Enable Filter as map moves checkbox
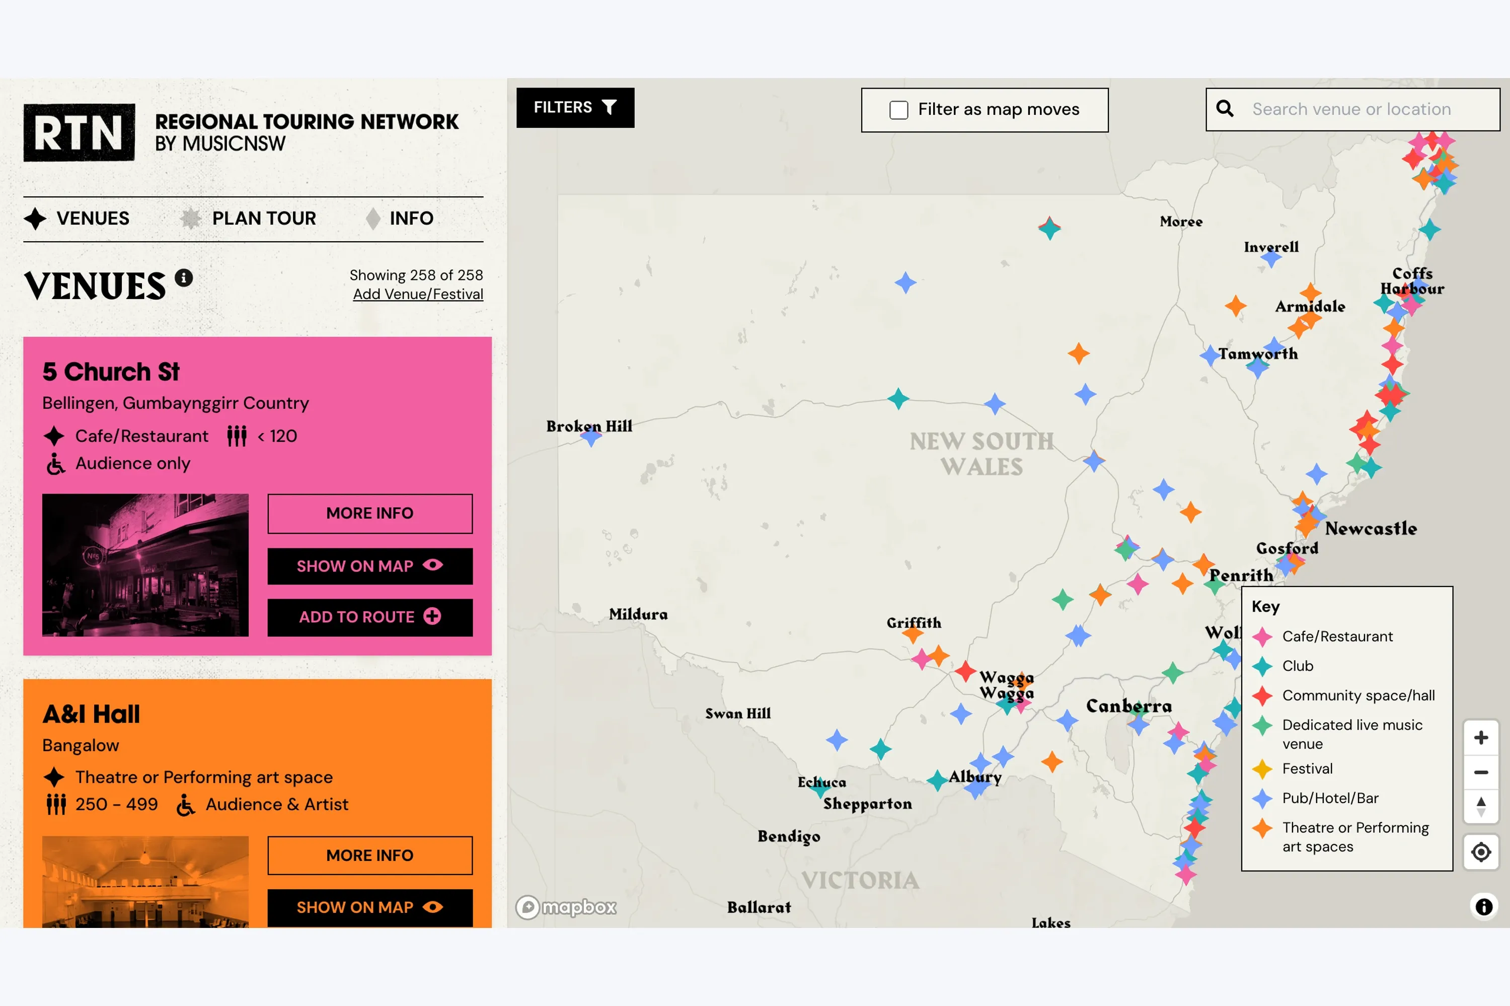The width and height of the screenshot is (1510, 1006). pos(899,110)
